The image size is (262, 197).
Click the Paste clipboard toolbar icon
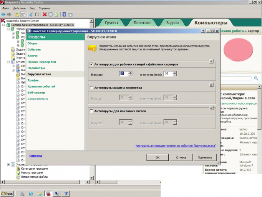37,15
